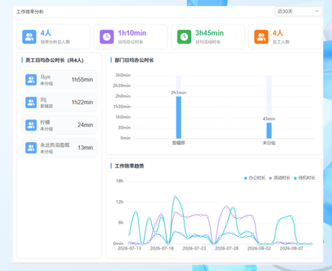Viewport: 332px width, 271px height.
Task: Open employee row showing 1h55min
Action: tap(59, 80)
